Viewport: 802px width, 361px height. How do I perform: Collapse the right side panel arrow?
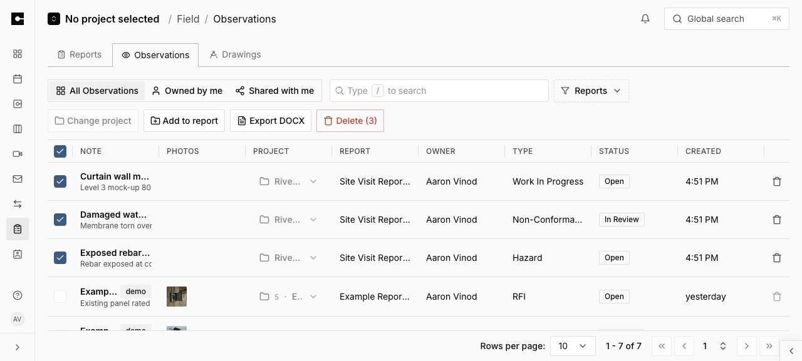(791, 350)
